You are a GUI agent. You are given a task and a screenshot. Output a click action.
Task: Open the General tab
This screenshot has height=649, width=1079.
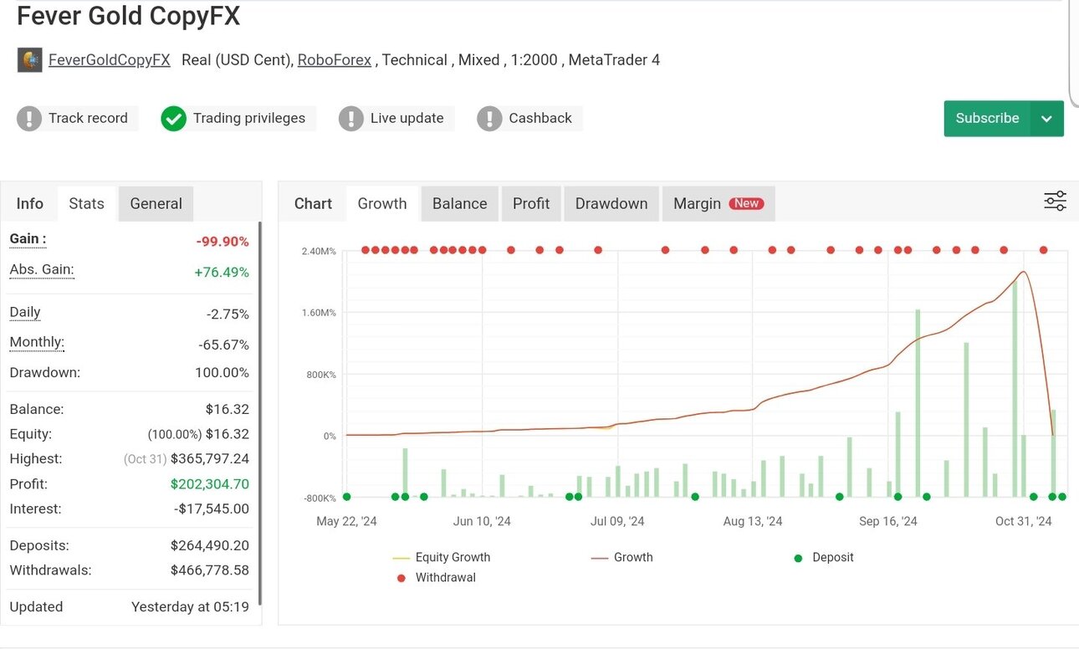[156, 203]
